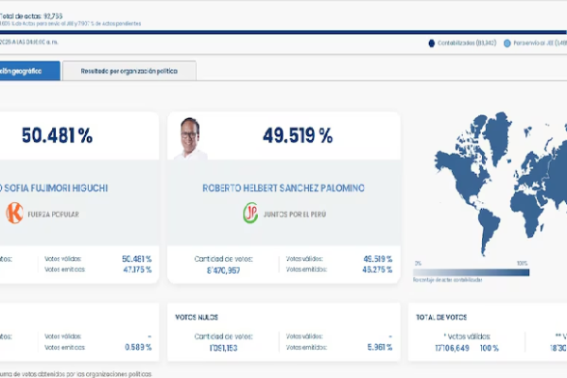Click the Juntos por el Perú JP logo
The width and height of the screenshot is (567, 378).
250,213
